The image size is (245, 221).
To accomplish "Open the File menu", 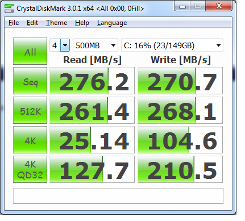I will (14, 23).
